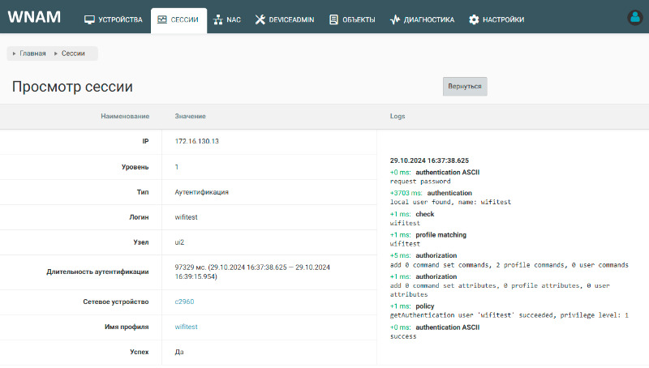Click the 'policy' log heading

pos(424,306)
